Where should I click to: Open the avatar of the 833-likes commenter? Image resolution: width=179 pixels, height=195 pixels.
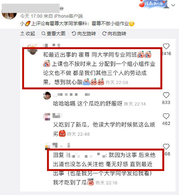point(47,96)
